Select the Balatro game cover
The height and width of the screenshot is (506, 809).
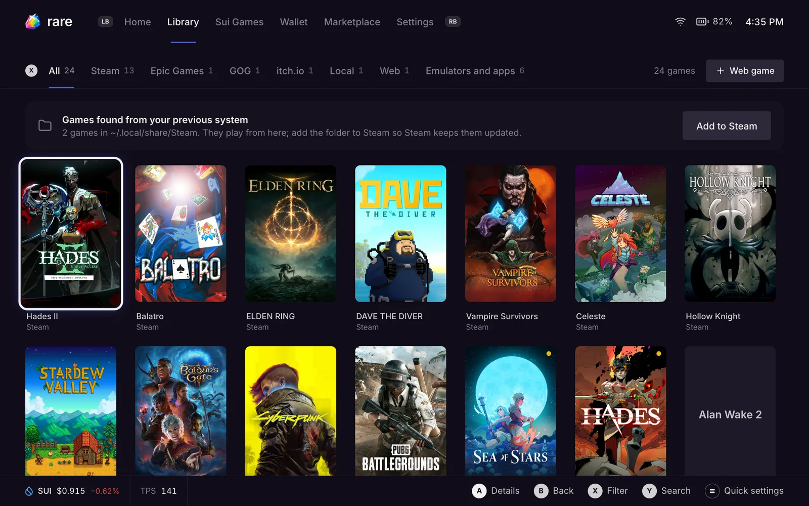coord(181,233)
